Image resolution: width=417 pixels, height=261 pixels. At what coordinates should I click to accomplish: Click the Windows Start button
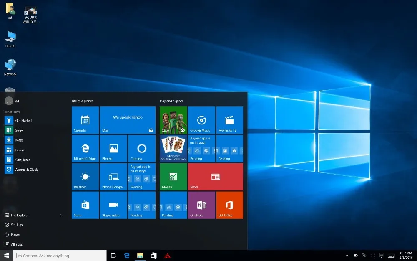pyautogui.click(x=6, y=256)
